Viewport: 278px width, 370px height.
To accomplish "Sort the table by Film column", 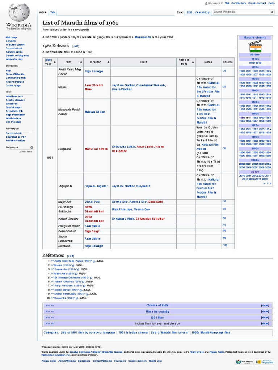I will click(x=81, y=62).
